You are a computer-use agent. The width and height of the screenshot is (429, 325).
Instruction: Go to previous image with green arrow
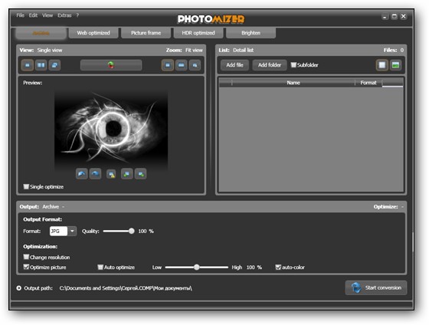pyautogui.click(x=126, y=173)
